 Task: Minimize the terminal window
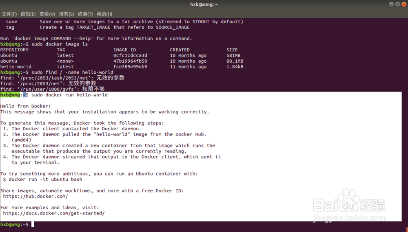(391, 4)
